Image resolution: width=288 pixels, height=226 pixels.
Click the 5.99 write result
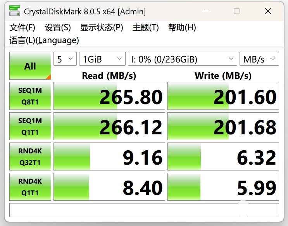pos(223,187)
